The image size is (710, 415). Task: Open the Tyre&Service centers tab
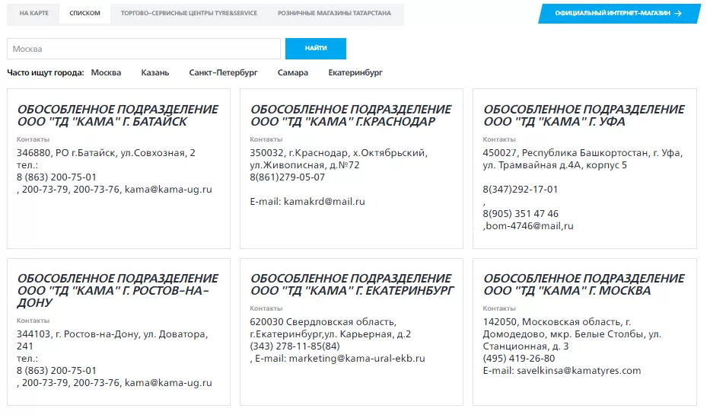[189, 14]
